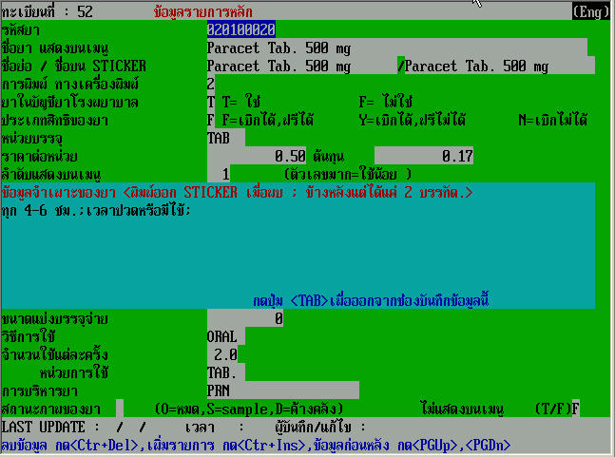Click the (Eng) language indicator
The image size is (615, 457).
tap(590, 12)
